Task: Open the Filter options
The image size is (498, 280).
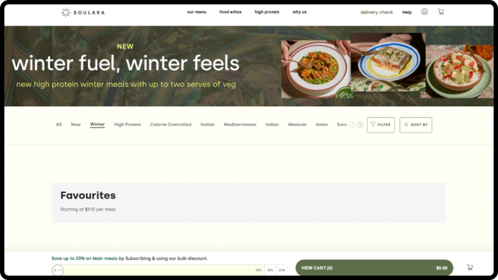Action: pos(380,125)
